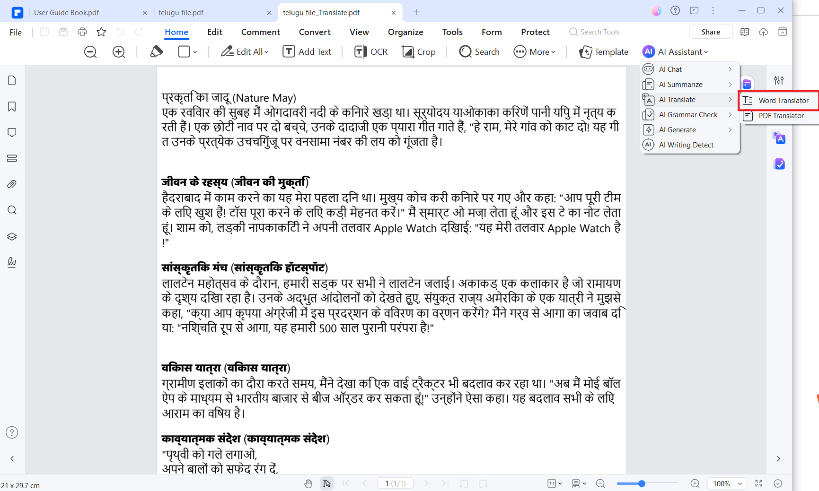The width and height of the screenshot is (819, 491).
Task: Choose PDF Translator option
Action: [779, 116]
